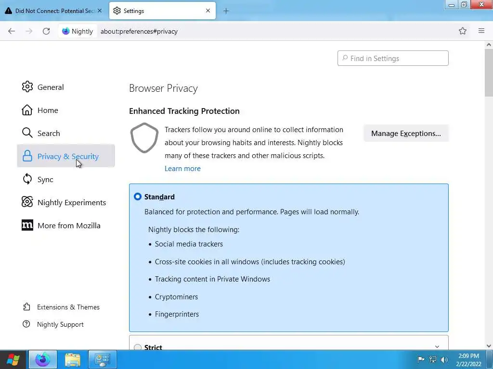This screenshot has height=369, width=493.
Task: Click the Sync arrows icon in sidebar
Action: [x=27, y=179]
